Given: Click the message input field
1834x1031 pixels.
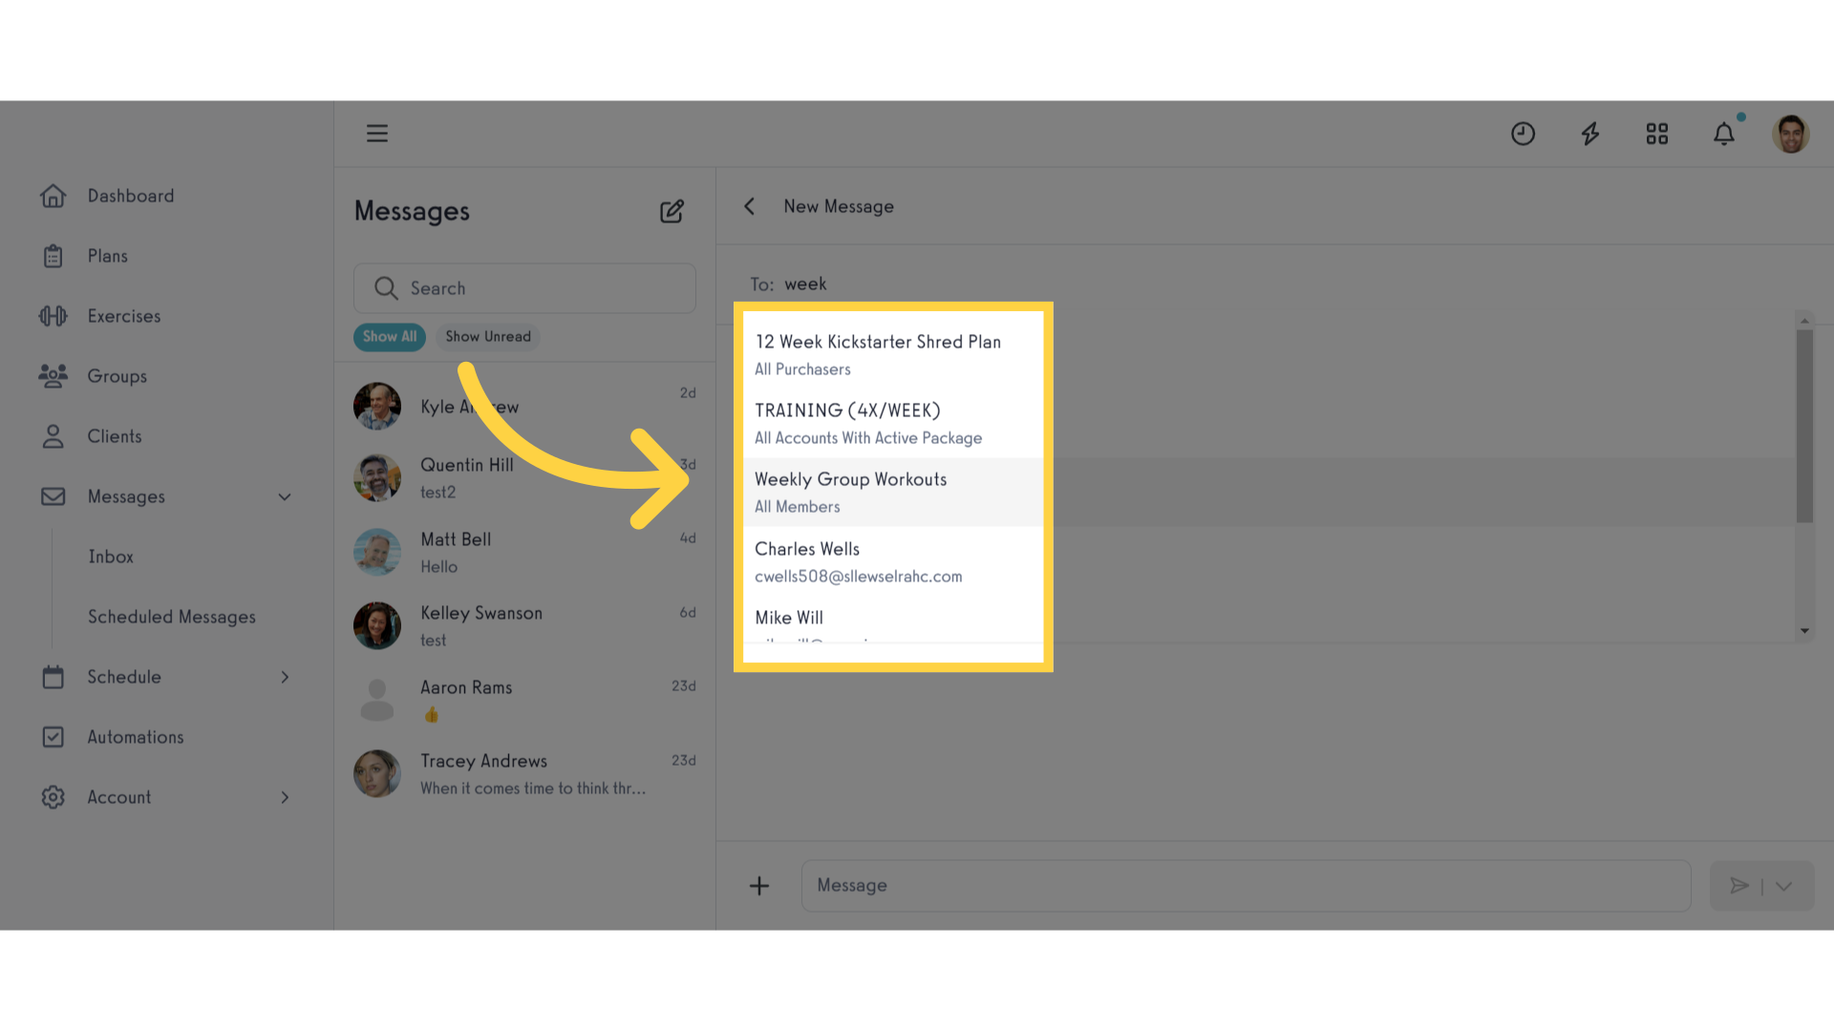Looking at the screenshot, I should (x=1247, y=885).
